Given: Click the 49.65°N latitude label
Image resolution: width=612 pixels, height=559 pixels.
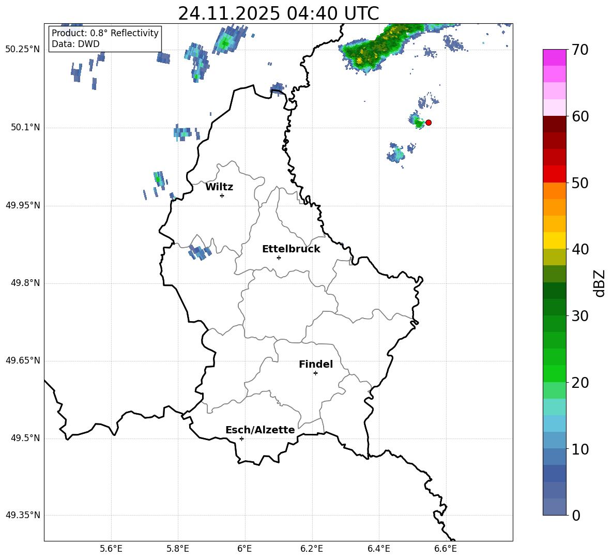Looking at the screenshot, I should 23,360.
